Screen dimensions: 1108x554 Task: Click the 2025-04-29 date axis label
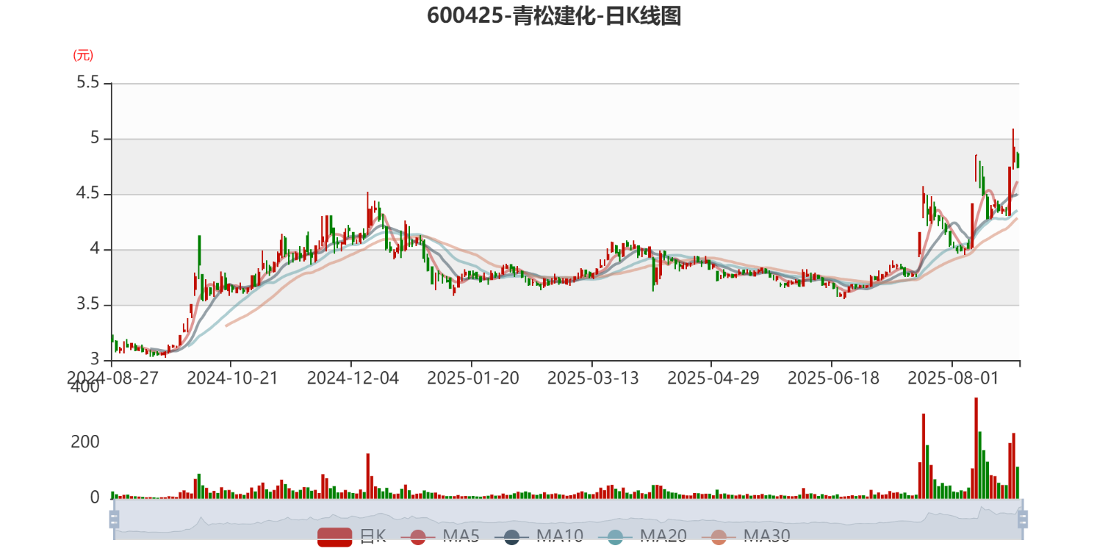point(713,378)
